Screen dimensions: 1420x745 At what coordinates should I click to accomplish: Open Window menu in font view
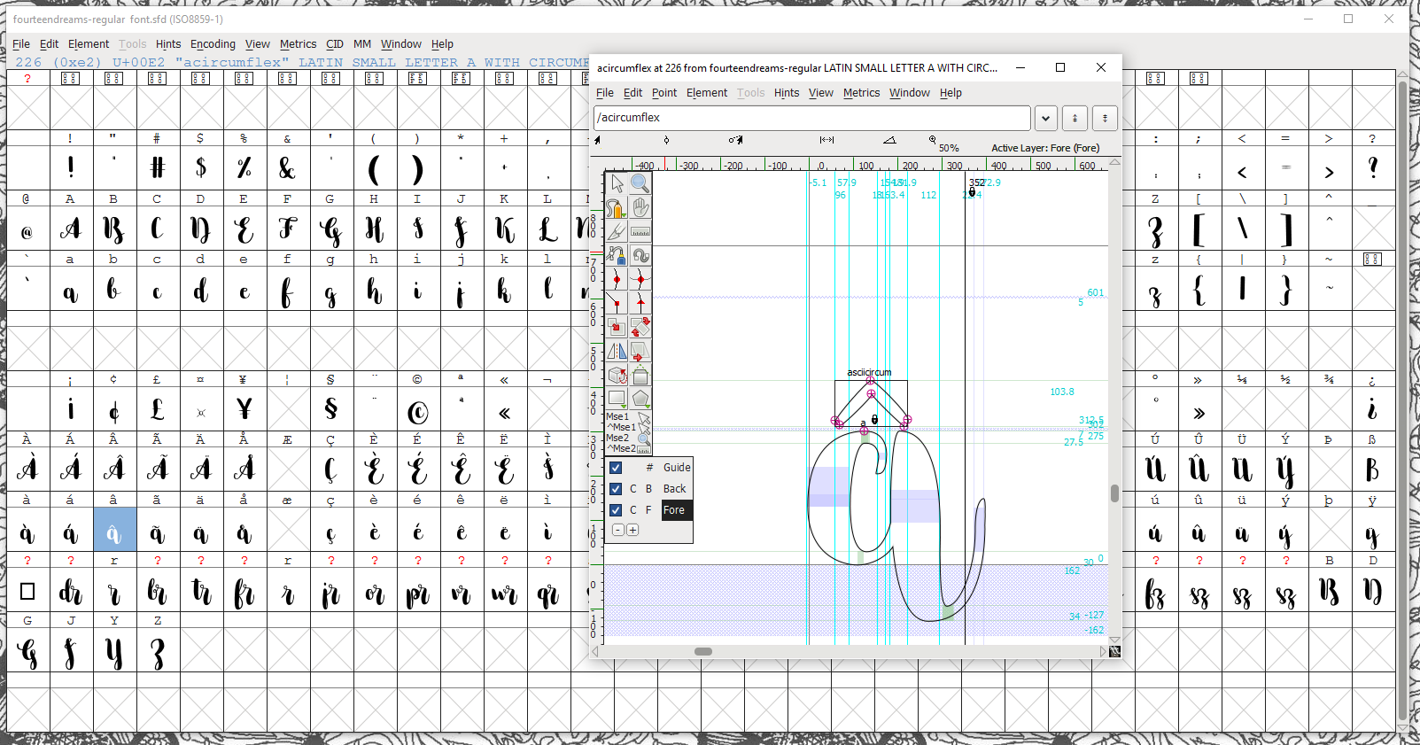click(401, 44)
